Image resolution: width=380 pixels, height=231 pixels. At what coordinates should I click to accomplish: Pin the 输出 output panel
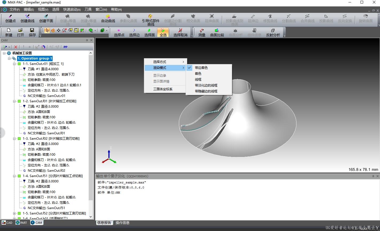373,176
